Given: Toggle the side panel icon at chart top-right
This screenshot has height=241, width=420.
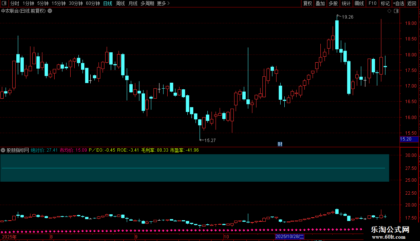Looking at the screenshot, I should (x=396, y=11).
